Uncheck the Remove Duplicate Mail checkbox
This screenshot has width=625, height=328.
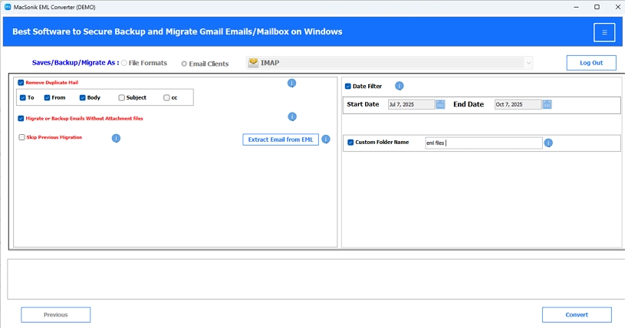[21, 83]
